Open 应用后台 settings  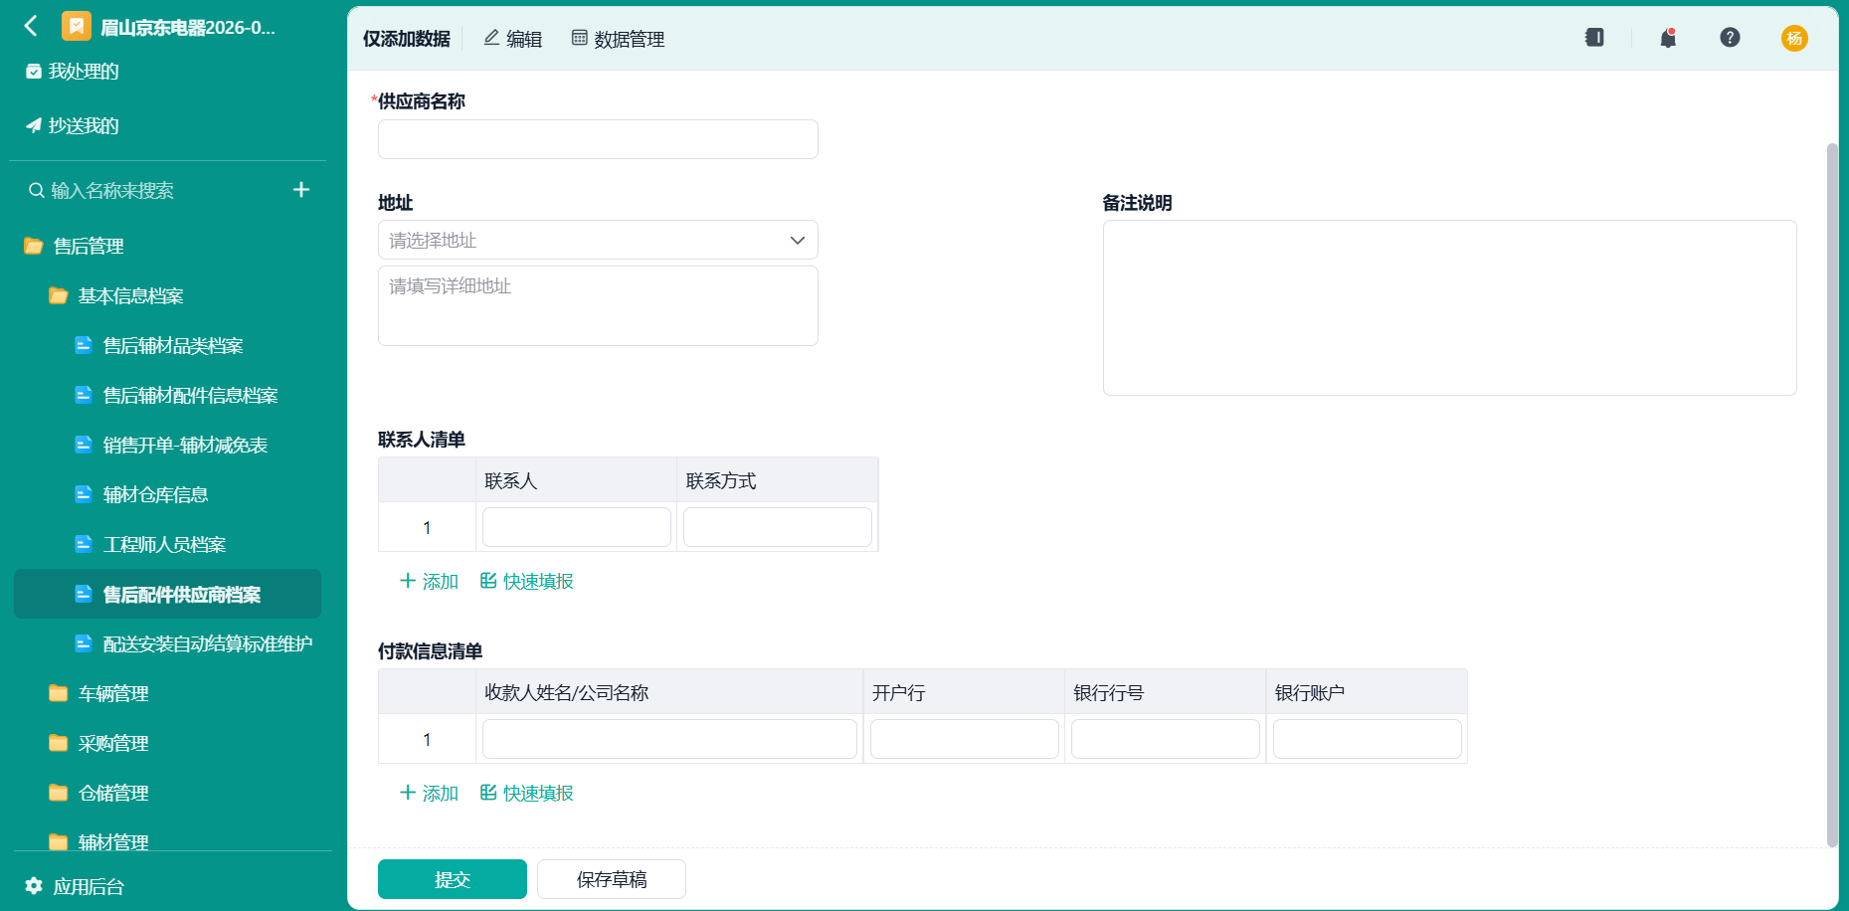click(x=75, y=886)
